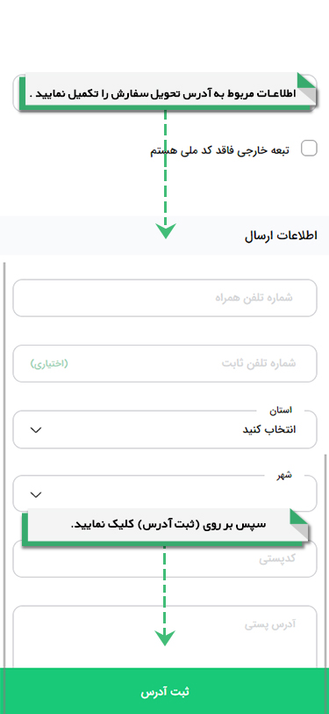Click the folded green corner of the lower banner

click(x=299, y=518)
